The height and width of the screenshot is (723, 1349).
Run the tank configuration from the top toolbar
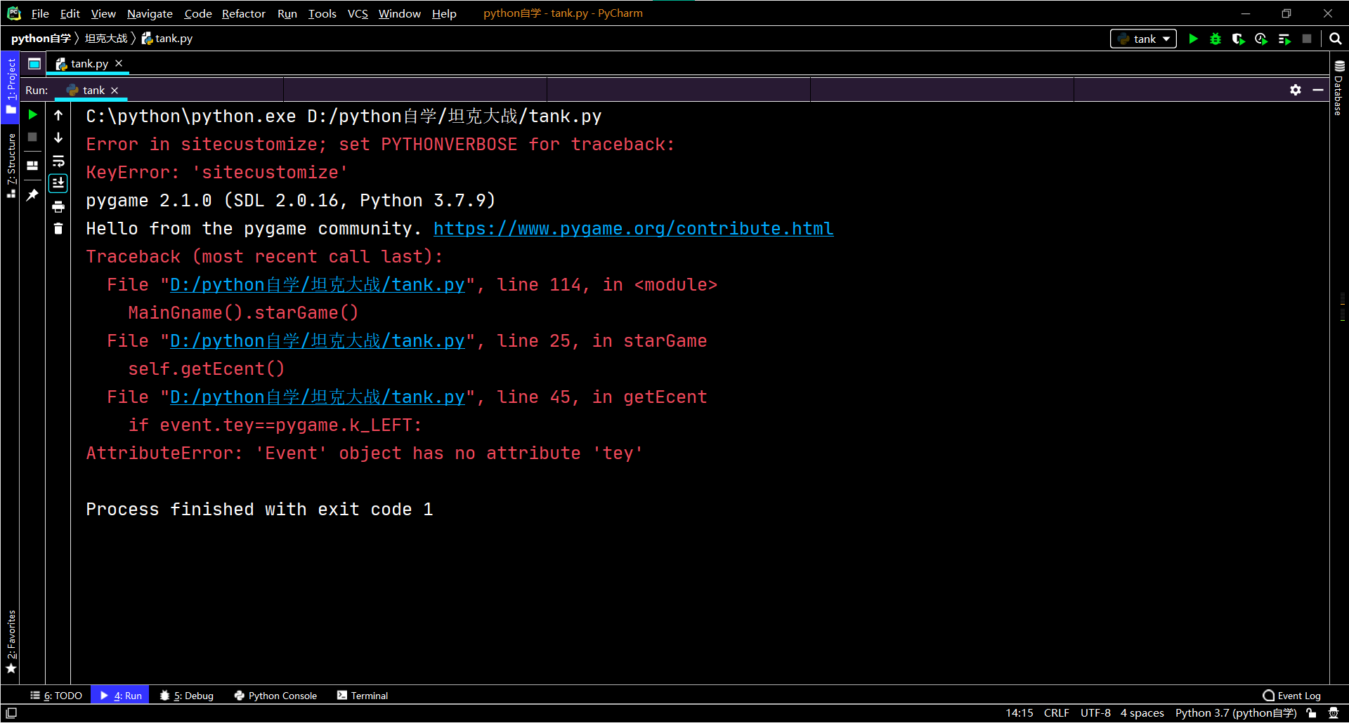(1193, 39)
